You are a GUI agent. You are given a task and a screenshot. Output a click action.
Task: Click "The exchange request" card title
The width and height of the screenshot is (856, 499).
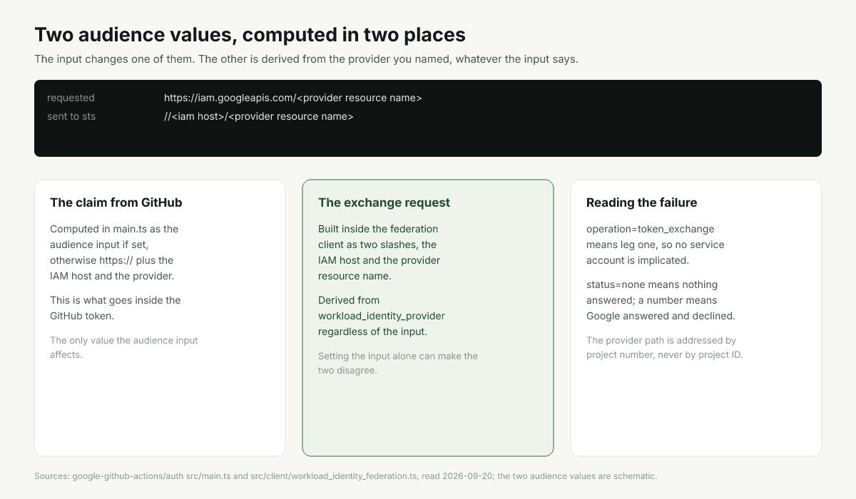(x=384, y=202)
